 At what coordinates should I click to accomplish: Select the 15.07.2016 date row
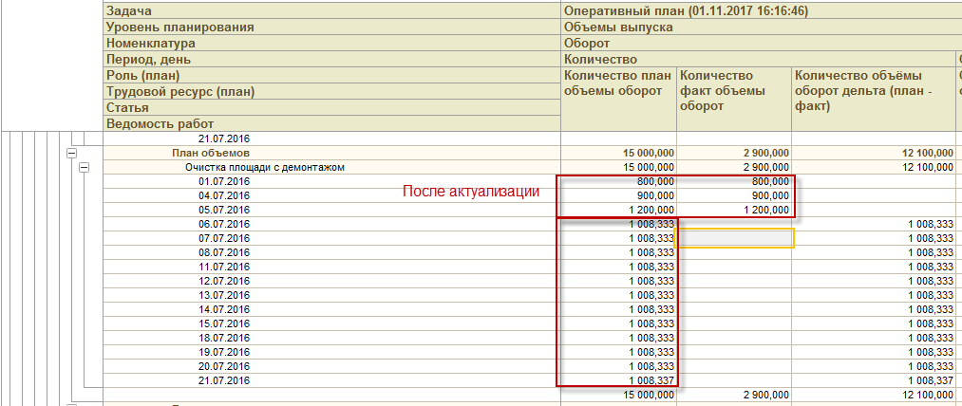click(x=224, y=323)
